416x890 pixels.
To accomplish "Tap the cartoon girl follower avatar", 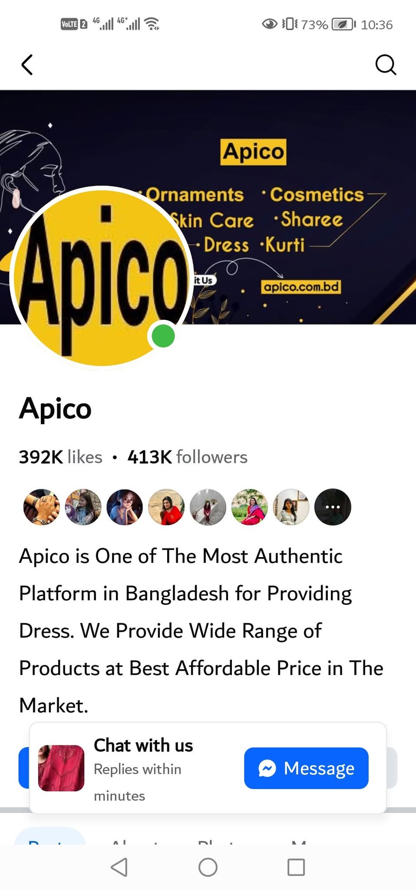I will coord(125,507).
